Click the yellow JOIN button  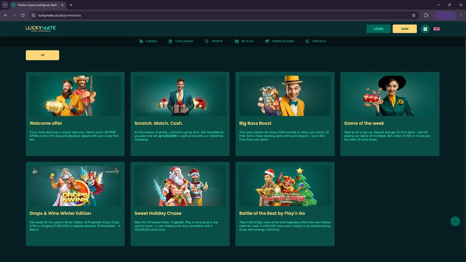(x=404, y=29)
